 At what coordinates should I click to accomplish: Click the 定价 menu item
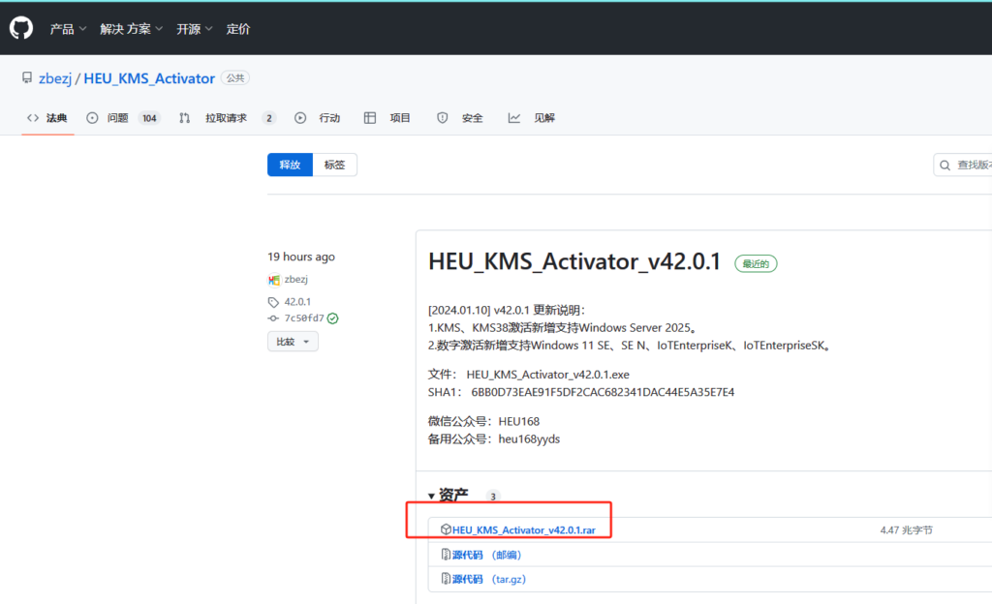[x=238, y=29]
